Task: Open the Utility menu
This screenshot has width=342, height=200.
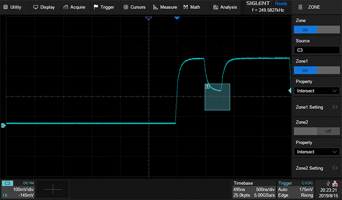Action: [x=12, y=7]
